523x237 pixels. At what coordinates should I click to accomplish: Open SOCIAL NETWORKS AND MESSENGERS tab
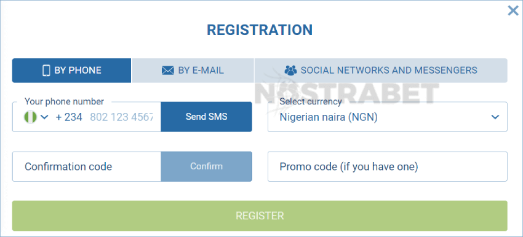point(381,71)
